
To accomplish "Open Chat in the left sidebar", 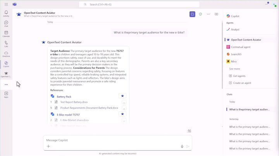I will click(6, 24).
